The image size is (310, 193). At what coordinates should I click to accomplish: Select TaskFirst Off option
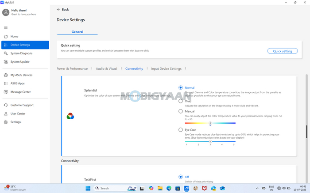[181, 177]
